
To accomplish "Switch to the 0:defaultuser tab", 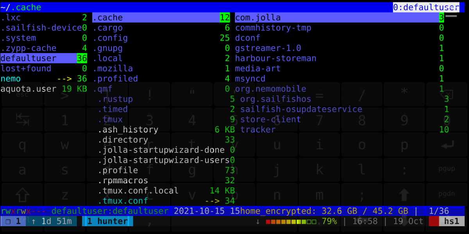I will (426, 7).
